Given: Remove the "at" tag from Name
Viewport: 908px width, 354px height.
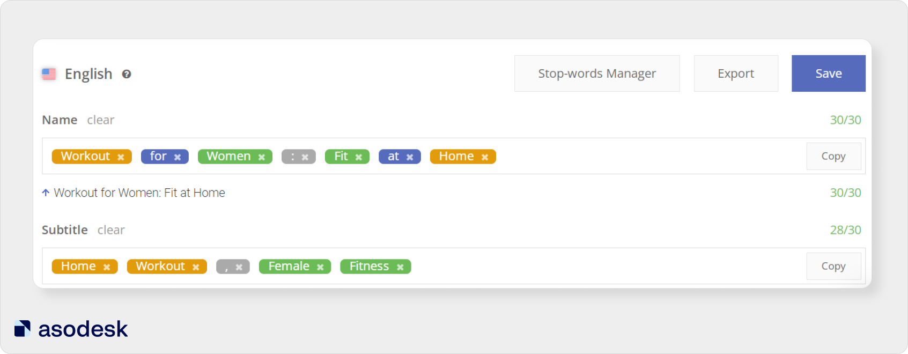Looking at the screenshot, I should point(410,157).
